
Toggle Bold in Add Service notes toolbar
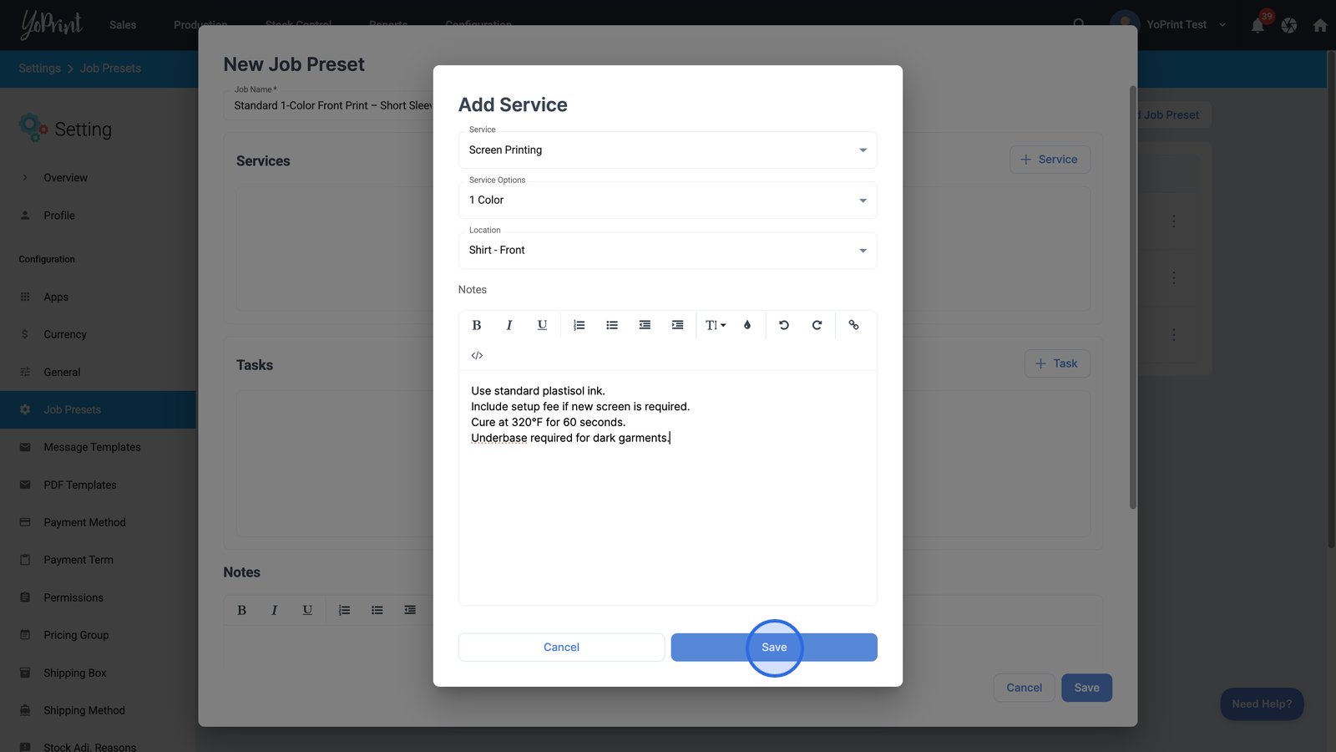(477, 325)
